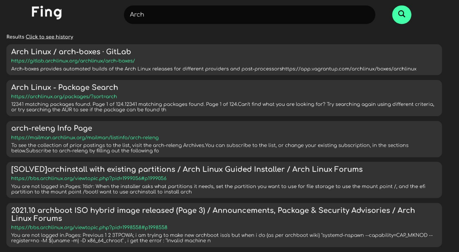The image size is (459, 252).
Task: Click the first result's description snippet text
Action: point(213,68)
